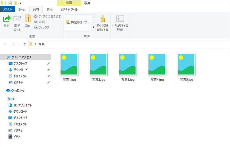This screenshot has width=230, height=147.
Task: Click the up-arrow navigation button
Action: pyautogui.click(x=25, y=44)
